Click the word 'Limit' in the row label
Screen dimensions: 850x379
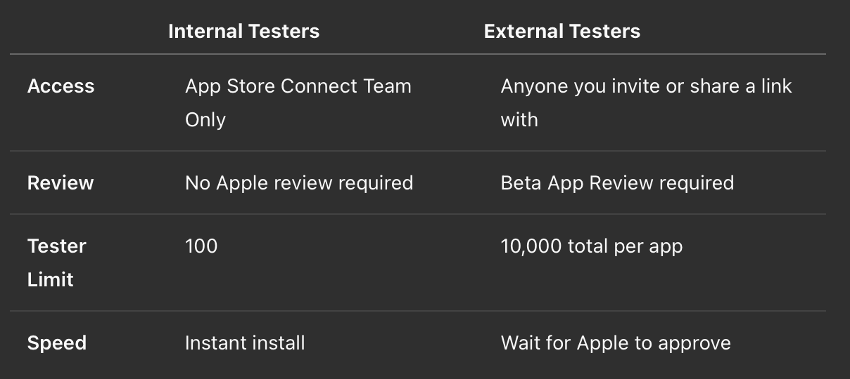point(51,279)
